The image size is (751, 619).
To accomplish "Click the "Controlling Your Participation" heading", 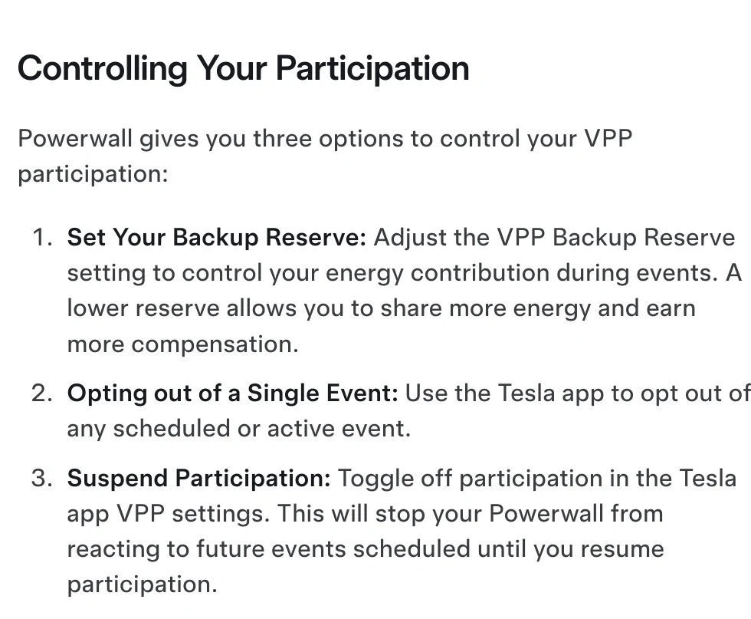I will click(244, 68).
